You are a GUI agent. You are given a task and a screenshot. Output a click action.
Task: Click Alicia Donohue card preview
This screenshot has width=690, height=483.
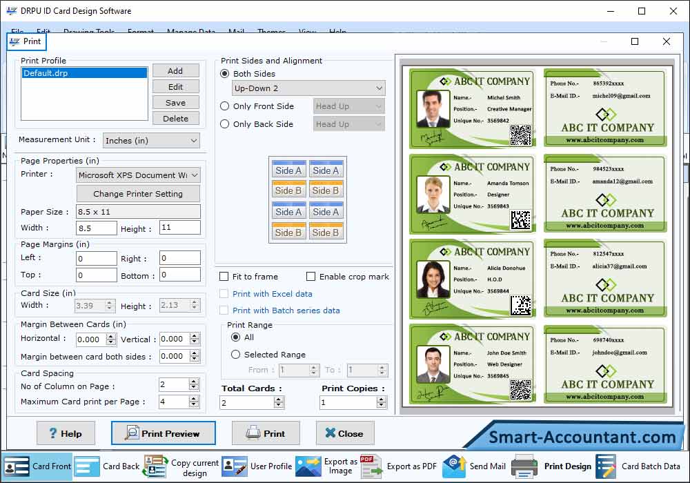click(473, 279)
